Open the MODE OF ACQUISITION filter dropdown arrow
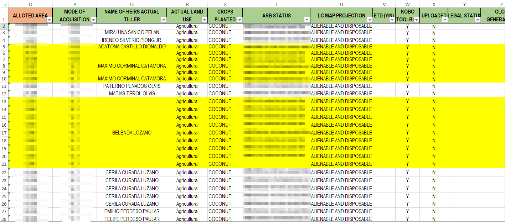Viewport: 505px width, 222px height. coord(93,20)
